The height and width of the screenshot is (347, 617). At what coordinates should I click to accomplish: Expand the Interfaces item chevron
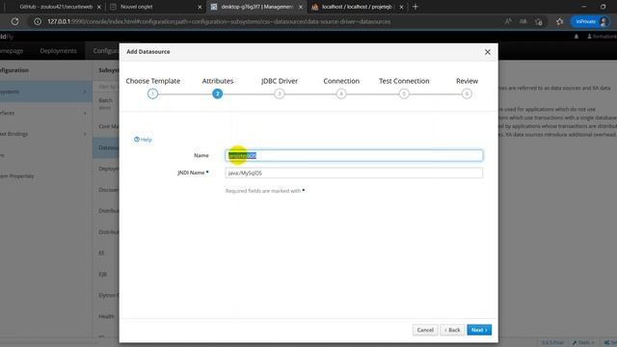click(x=85, y=113)
